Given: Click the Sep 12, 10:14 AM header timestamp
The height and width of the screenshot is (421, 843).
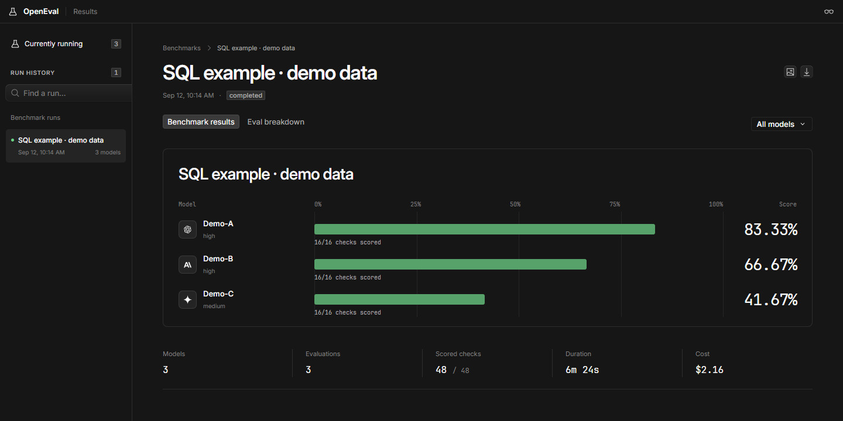Looking at the screenshot, I should click(x=189, y=95).
